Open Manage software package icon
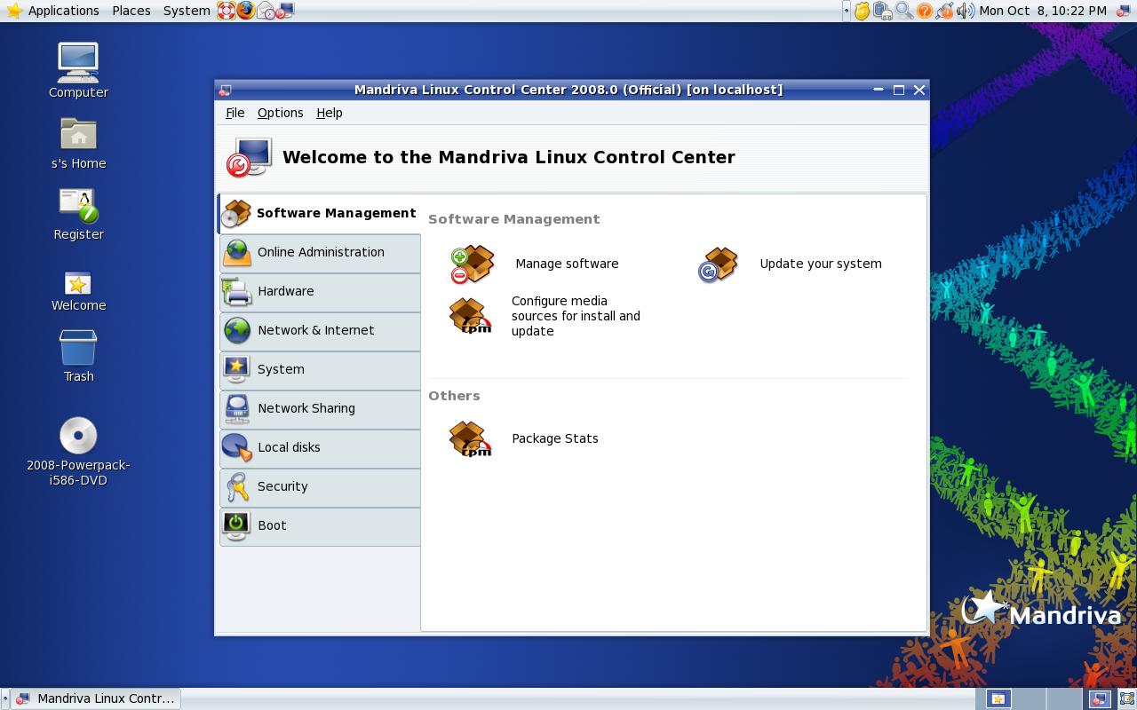The width and height of the screenshot is (1137, 710). (473, 264)
